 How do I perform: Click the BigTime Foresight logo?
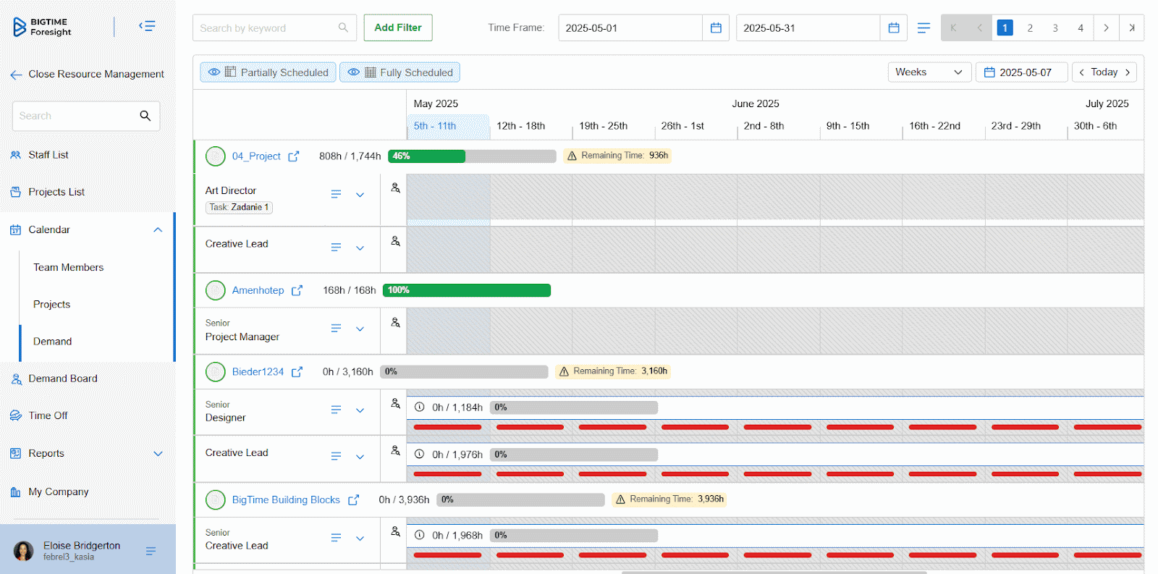42,27
